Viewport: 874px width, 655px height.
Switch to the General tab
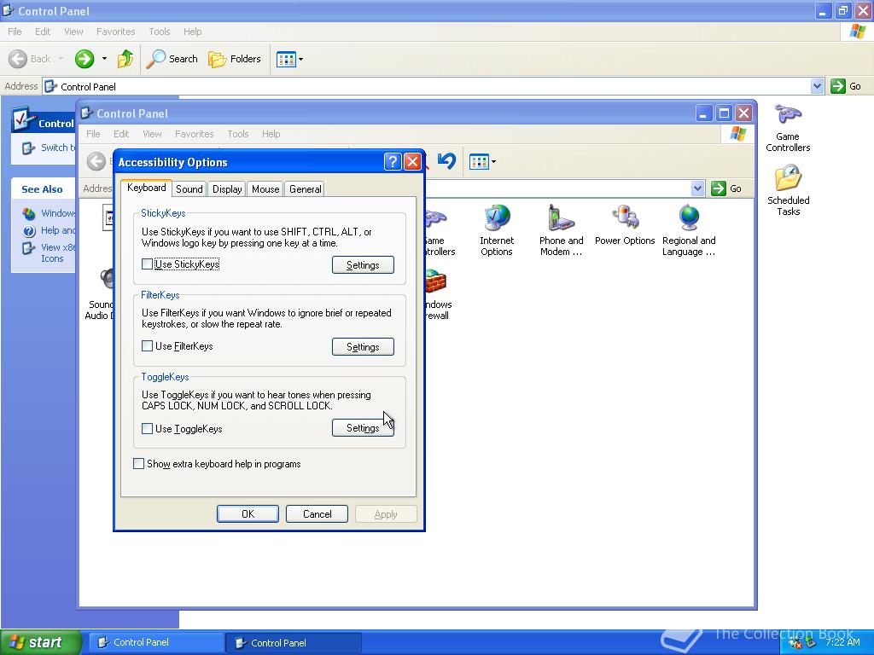point(305,188)
